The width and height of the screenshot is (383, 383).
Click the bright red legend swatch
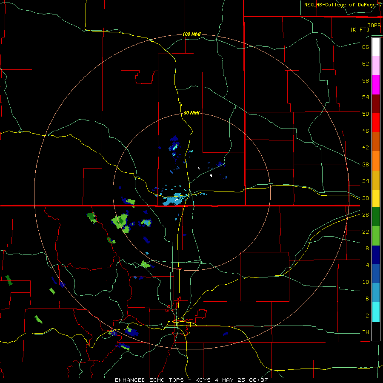tap(376, 123)
